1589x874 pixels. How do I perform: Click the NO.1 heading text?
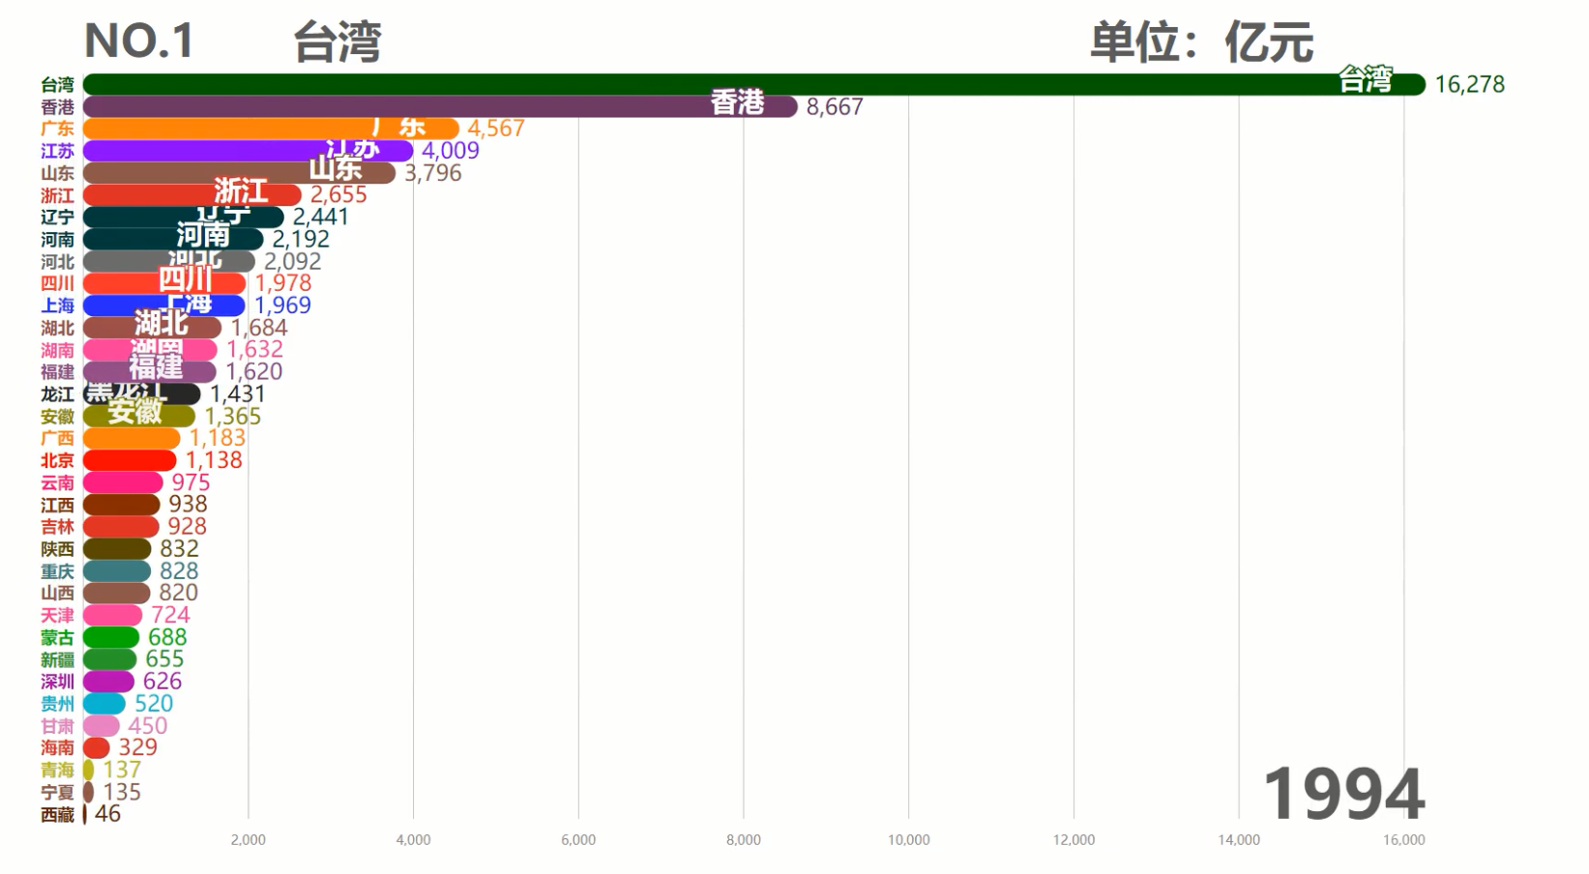click(139, 41)
